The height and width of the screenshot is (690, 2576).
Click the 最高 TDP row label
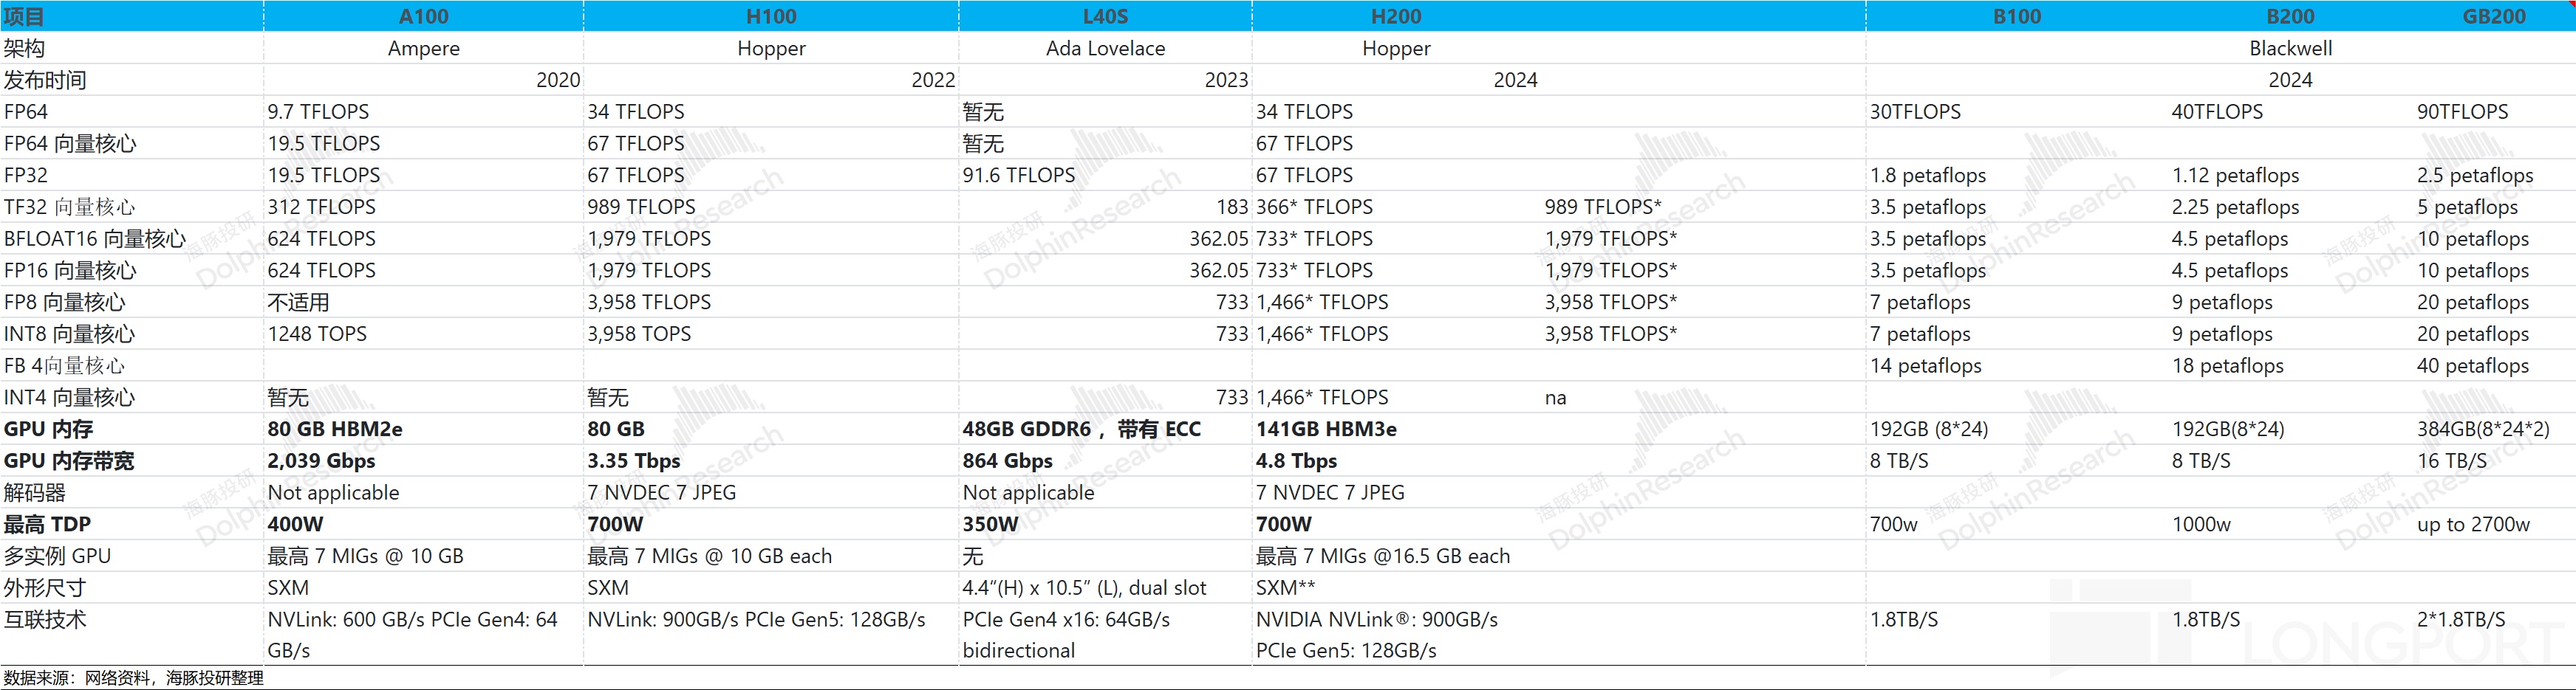pyautogui.click(x=47, y=524)
